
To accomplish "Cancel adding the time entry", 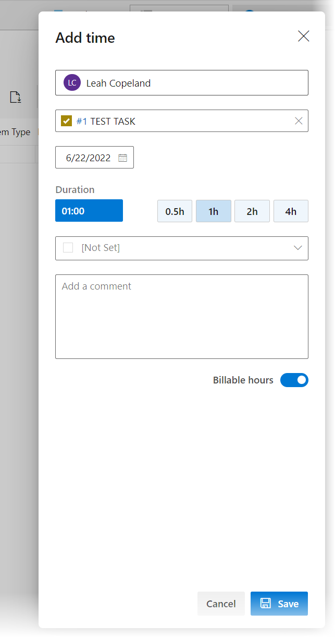I will pos(221,604).
